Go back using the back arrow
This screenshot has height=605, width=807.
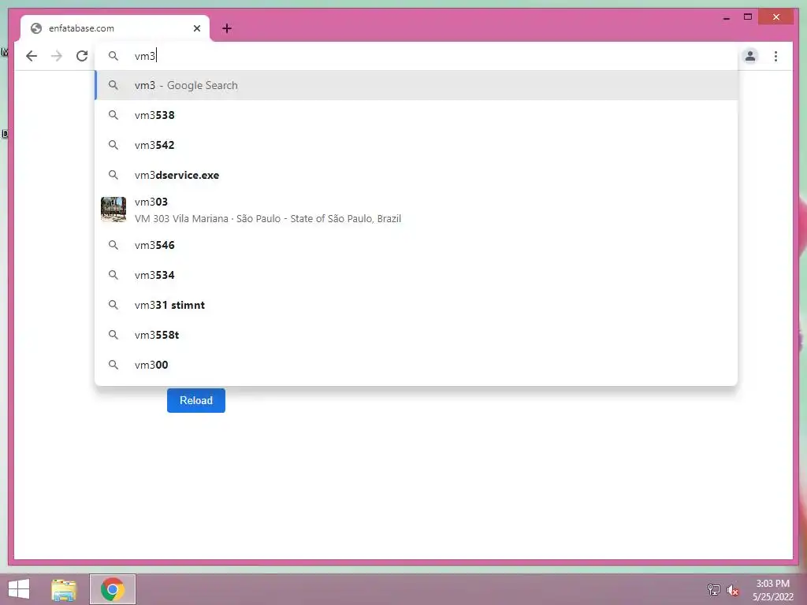point(32,56)
